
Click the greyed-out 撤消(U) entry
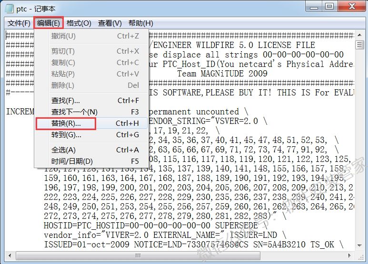(x=63, y=36)
